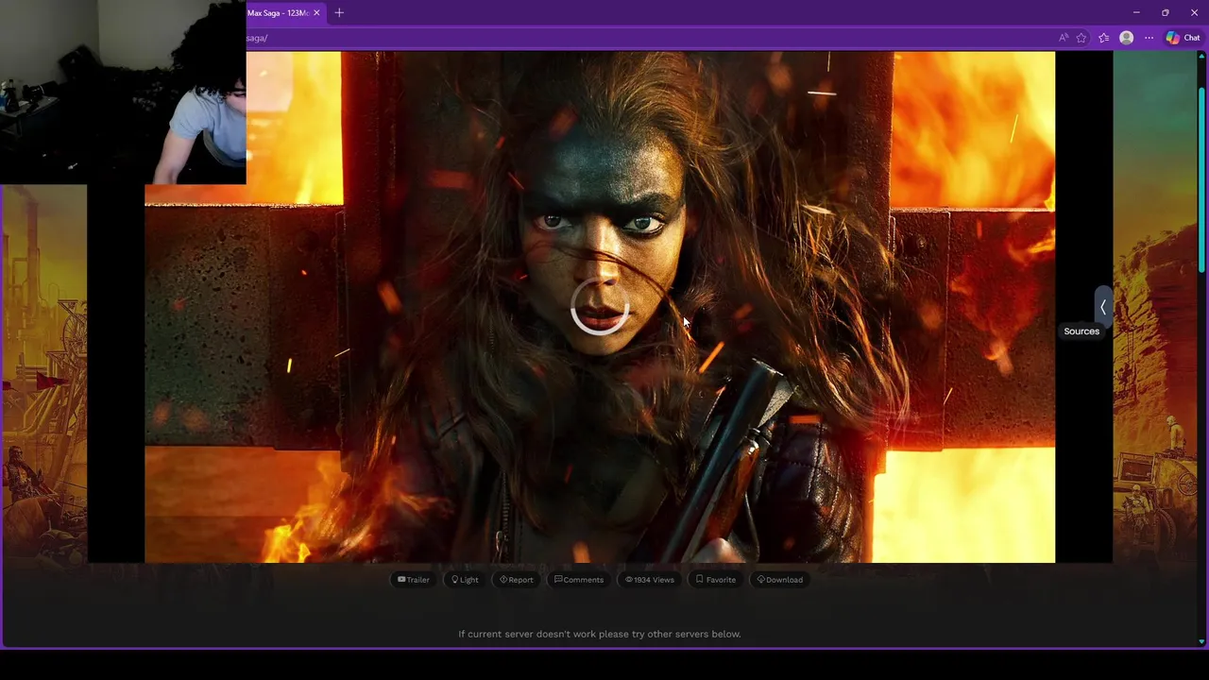Viewport: 1209px width, 680px height.
Task: Open the Read aloud icon
Action: click(x=1064, y=38)
